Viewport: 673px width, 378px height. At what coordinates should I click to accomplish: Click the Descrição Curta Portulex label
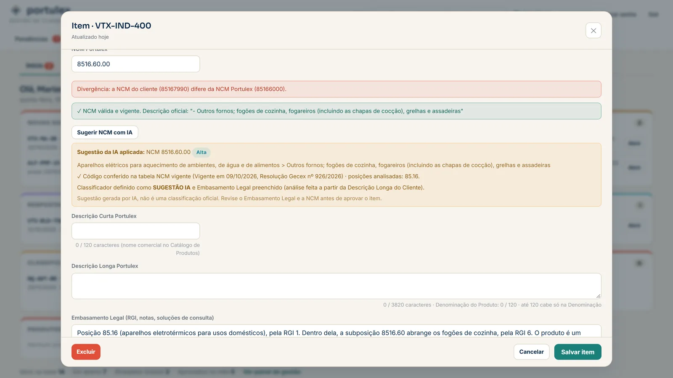[x=104, y=216]
